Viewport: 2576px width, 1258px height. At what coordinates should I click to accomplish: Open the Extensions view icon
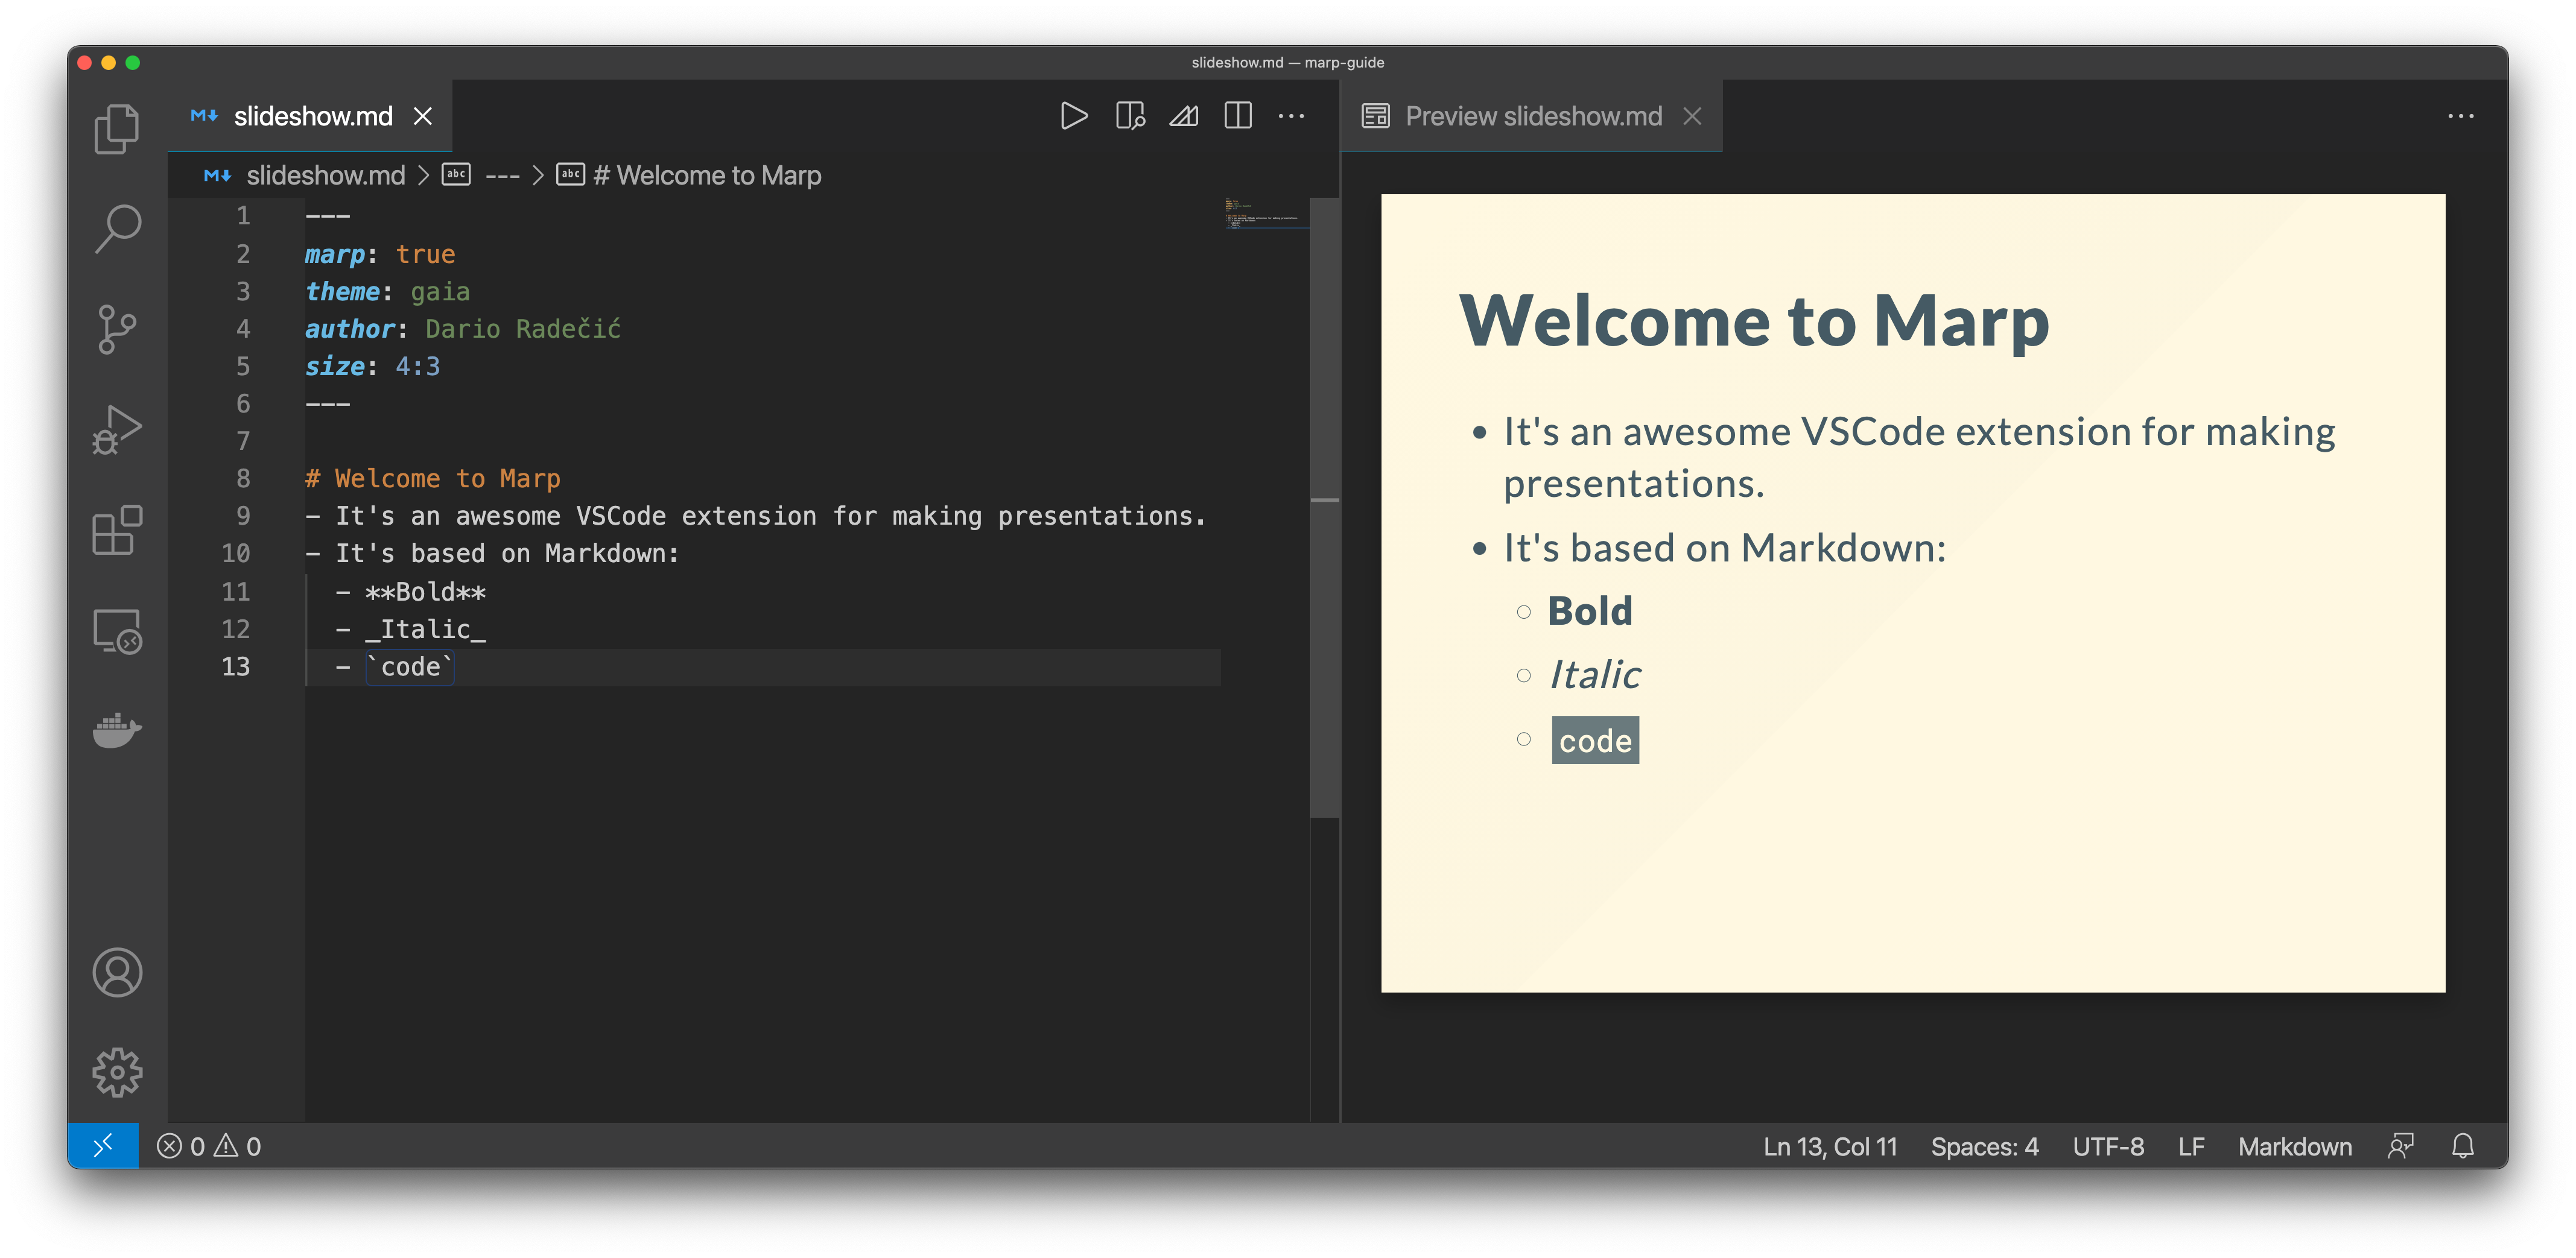point(117,530)
